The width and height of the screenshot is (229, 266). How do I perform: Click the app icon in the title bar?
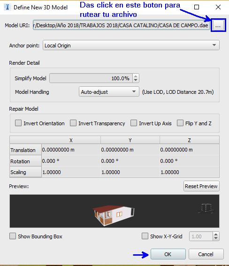tap(8, 8)
